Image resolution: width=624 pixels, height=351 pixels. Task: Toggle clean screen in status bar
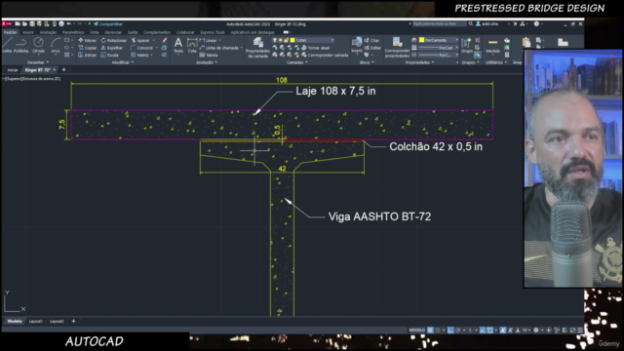[573, 331]
